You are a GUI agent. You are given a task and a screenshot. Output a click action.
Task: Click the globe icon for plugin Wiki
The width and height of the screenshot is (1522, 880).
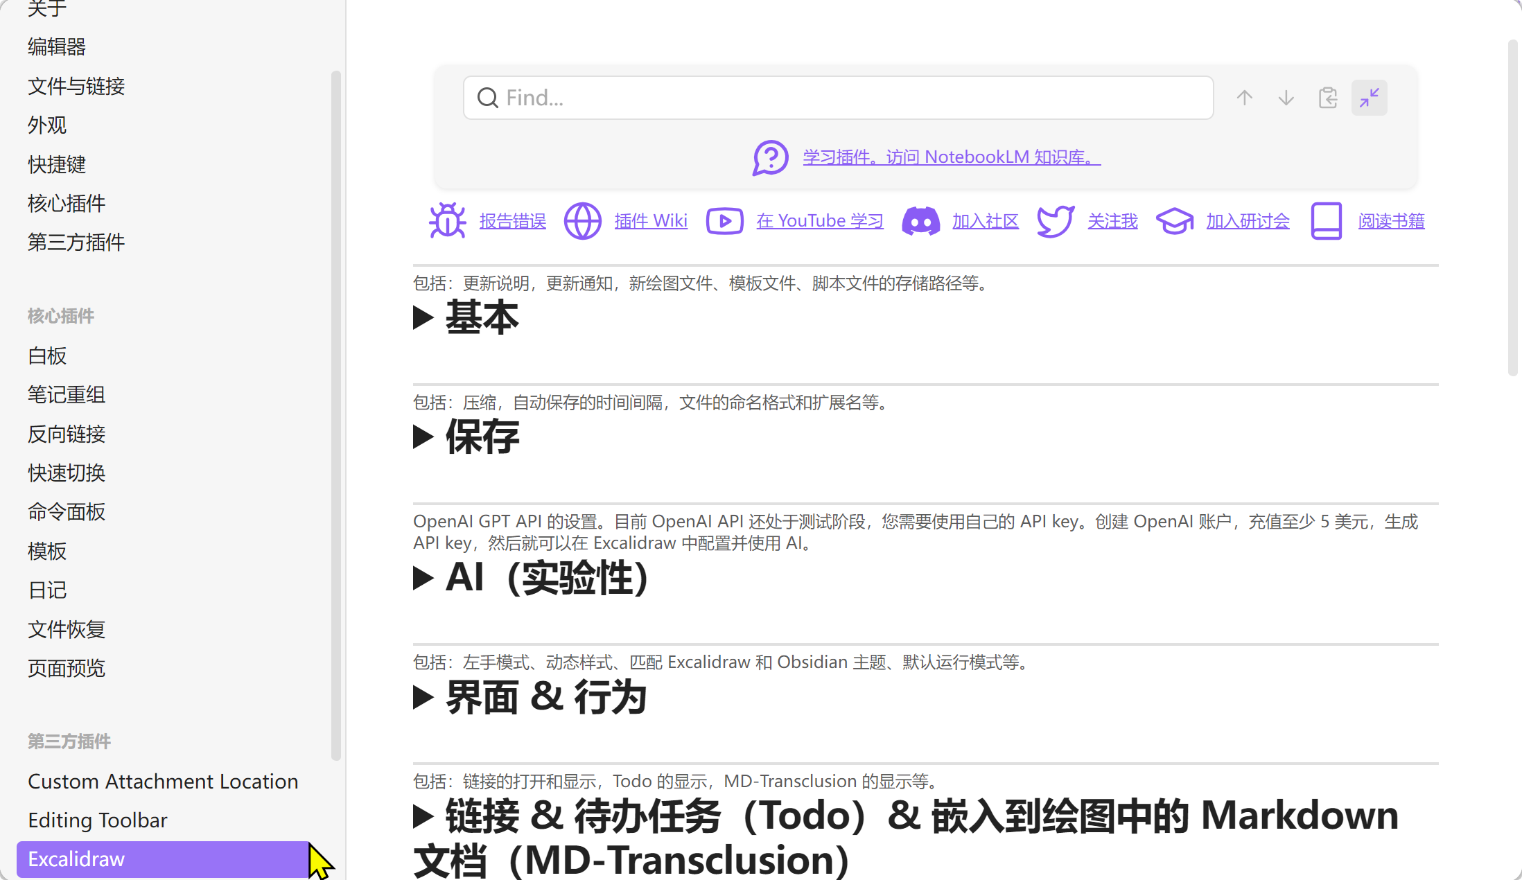tap(582, 221)
